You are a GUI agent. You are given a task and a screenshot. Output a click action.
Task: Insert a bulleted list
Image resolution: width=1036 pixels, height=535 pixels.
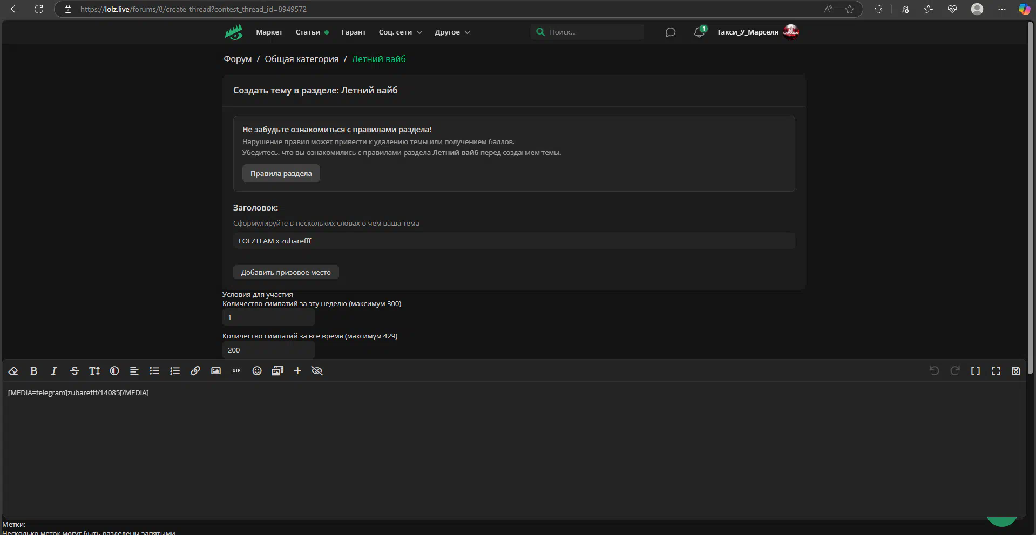[154, 371]
